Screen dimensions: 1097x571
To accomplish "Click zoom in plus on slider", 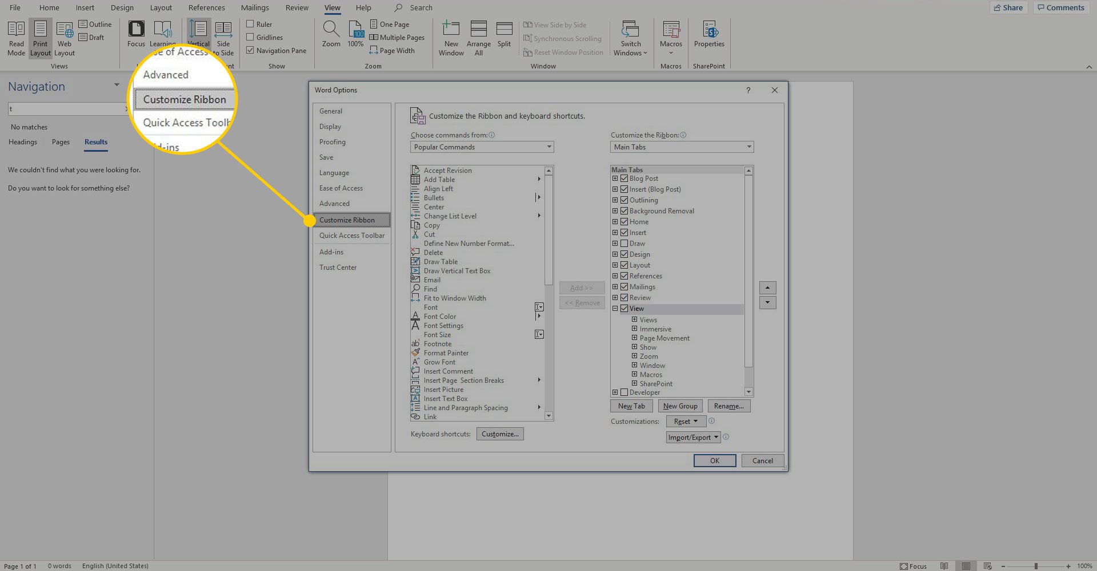I will 1068,566.
